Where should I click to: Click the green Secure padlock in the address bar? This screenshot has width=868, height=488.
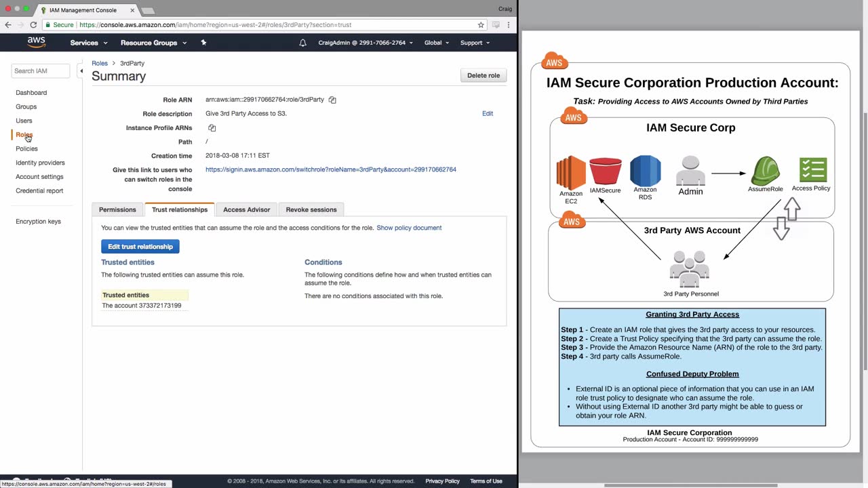(48, 24)
